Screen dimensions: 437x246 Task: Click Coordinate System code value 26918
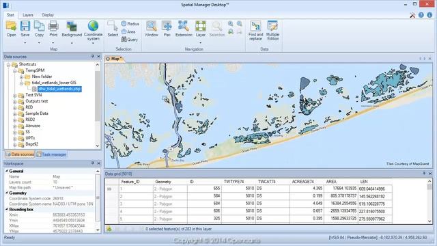point(58,199)
